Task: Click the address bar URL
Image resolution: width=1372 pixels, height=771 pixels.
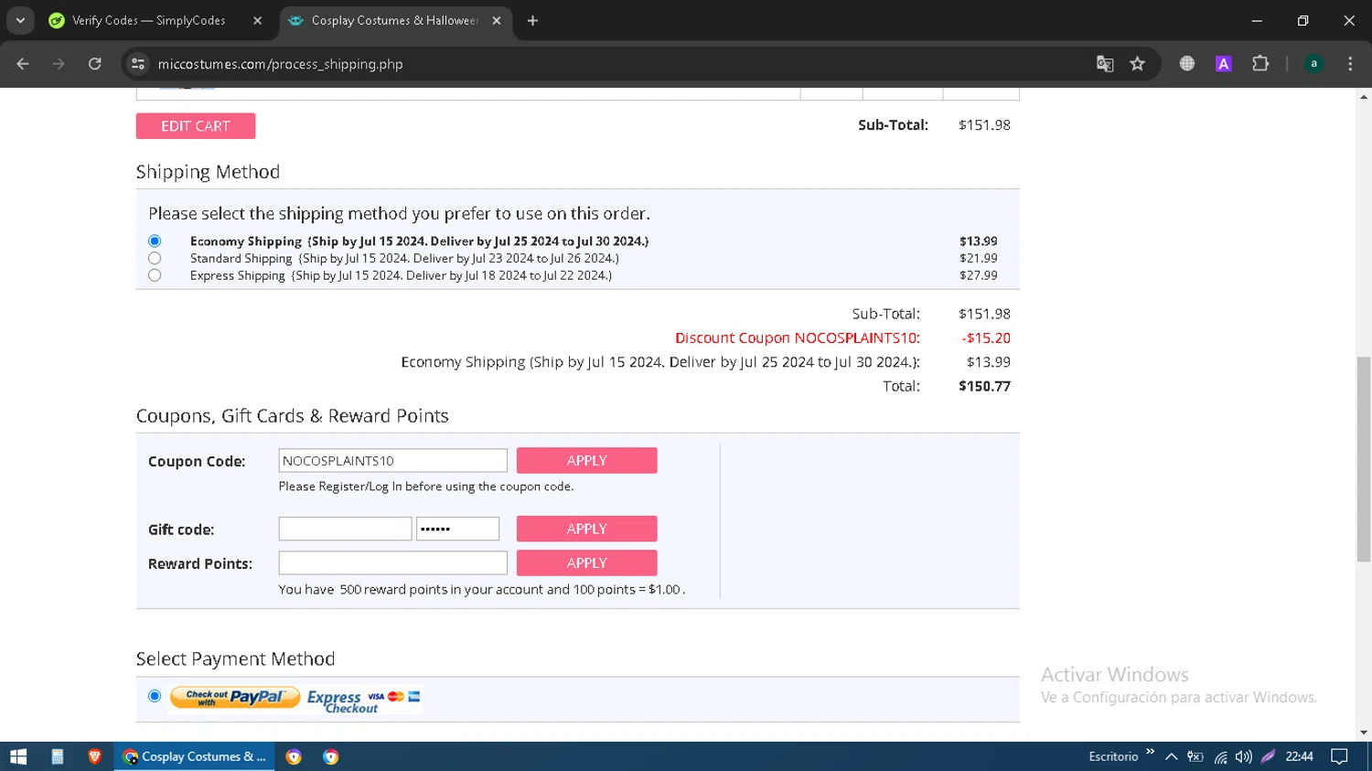Action: tap(280, 64)
